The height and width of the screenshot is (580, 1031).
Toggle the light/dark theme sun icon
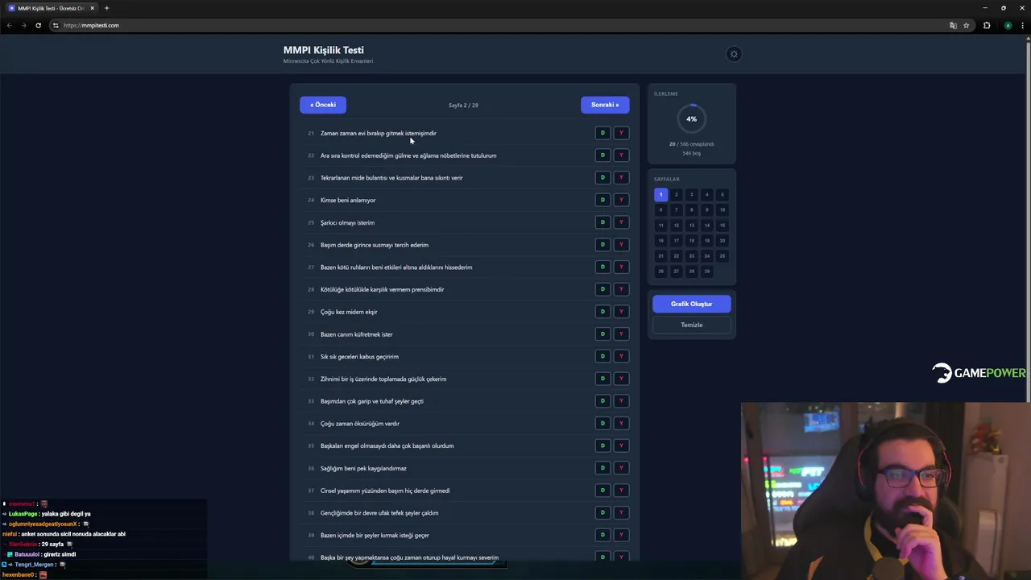(x=734, y=54)
